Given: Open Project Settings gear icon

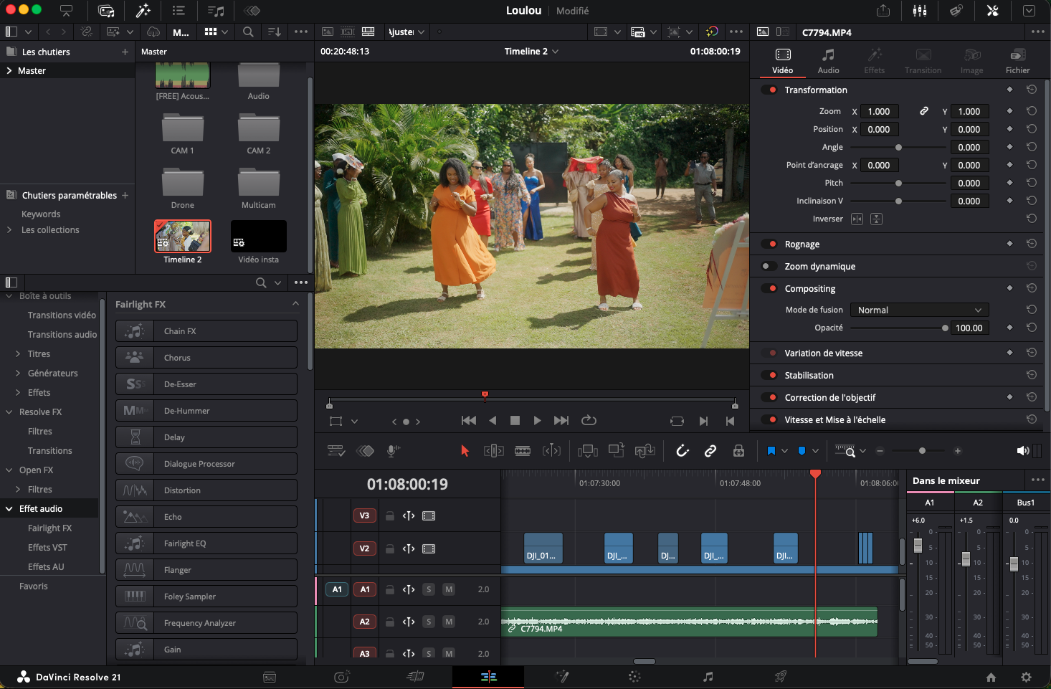Looking at the screenshot, I should pyautogui.click(x=1026, y=677).
